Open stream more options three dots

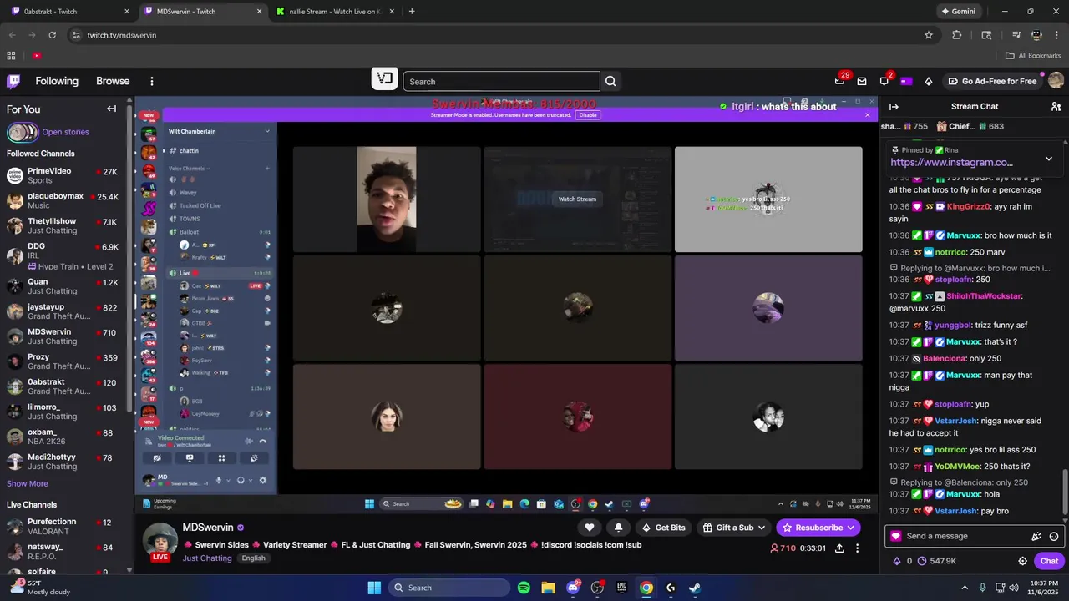pos(857,548)
